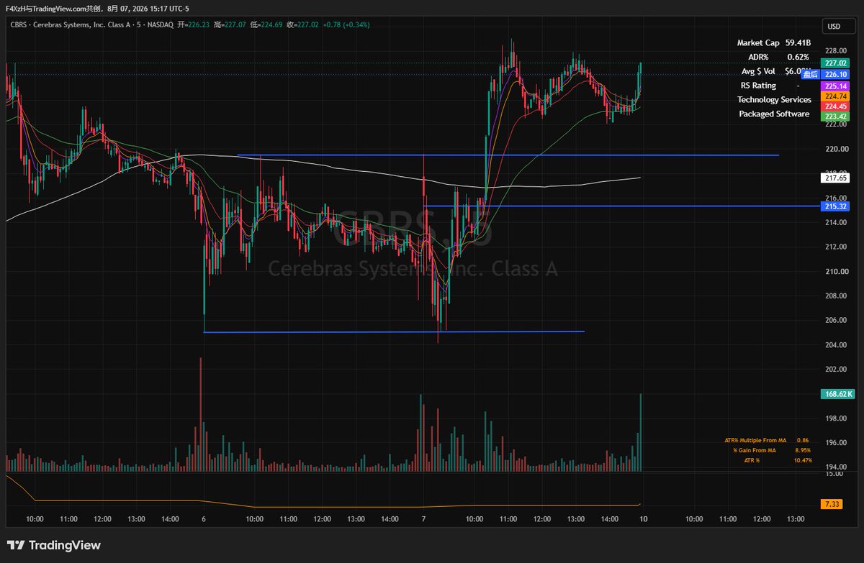Click the lower blue support line near 205
Screen dimensions: 864x563
click(x=394, y=331)
